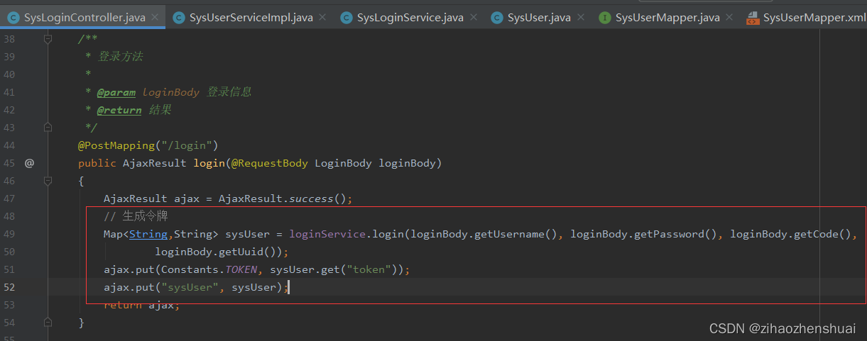Click the login method name on line 45
This screenshot has height=341, width=867.
(209, 163)
